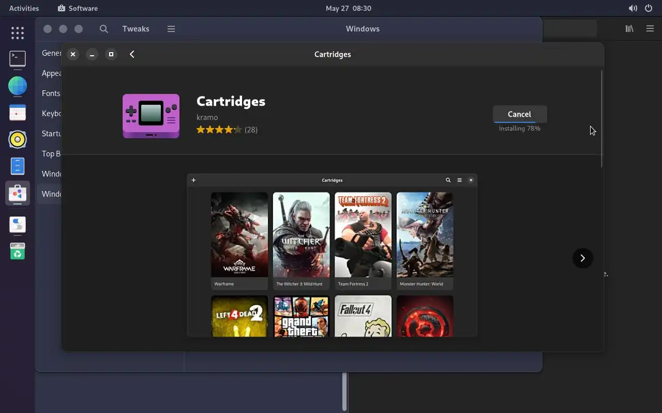Open the Activities overview
This screenshot has width=662, height=413.
(x=24, y=8)
